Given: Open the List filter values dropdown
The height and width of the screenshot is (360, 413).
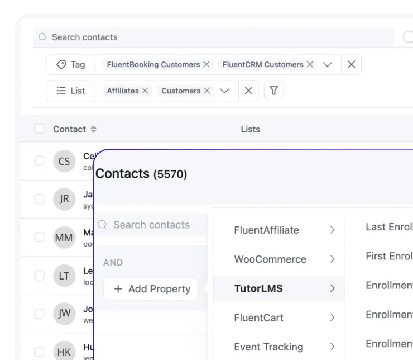Looking at the screenshot, I should 224,91.
